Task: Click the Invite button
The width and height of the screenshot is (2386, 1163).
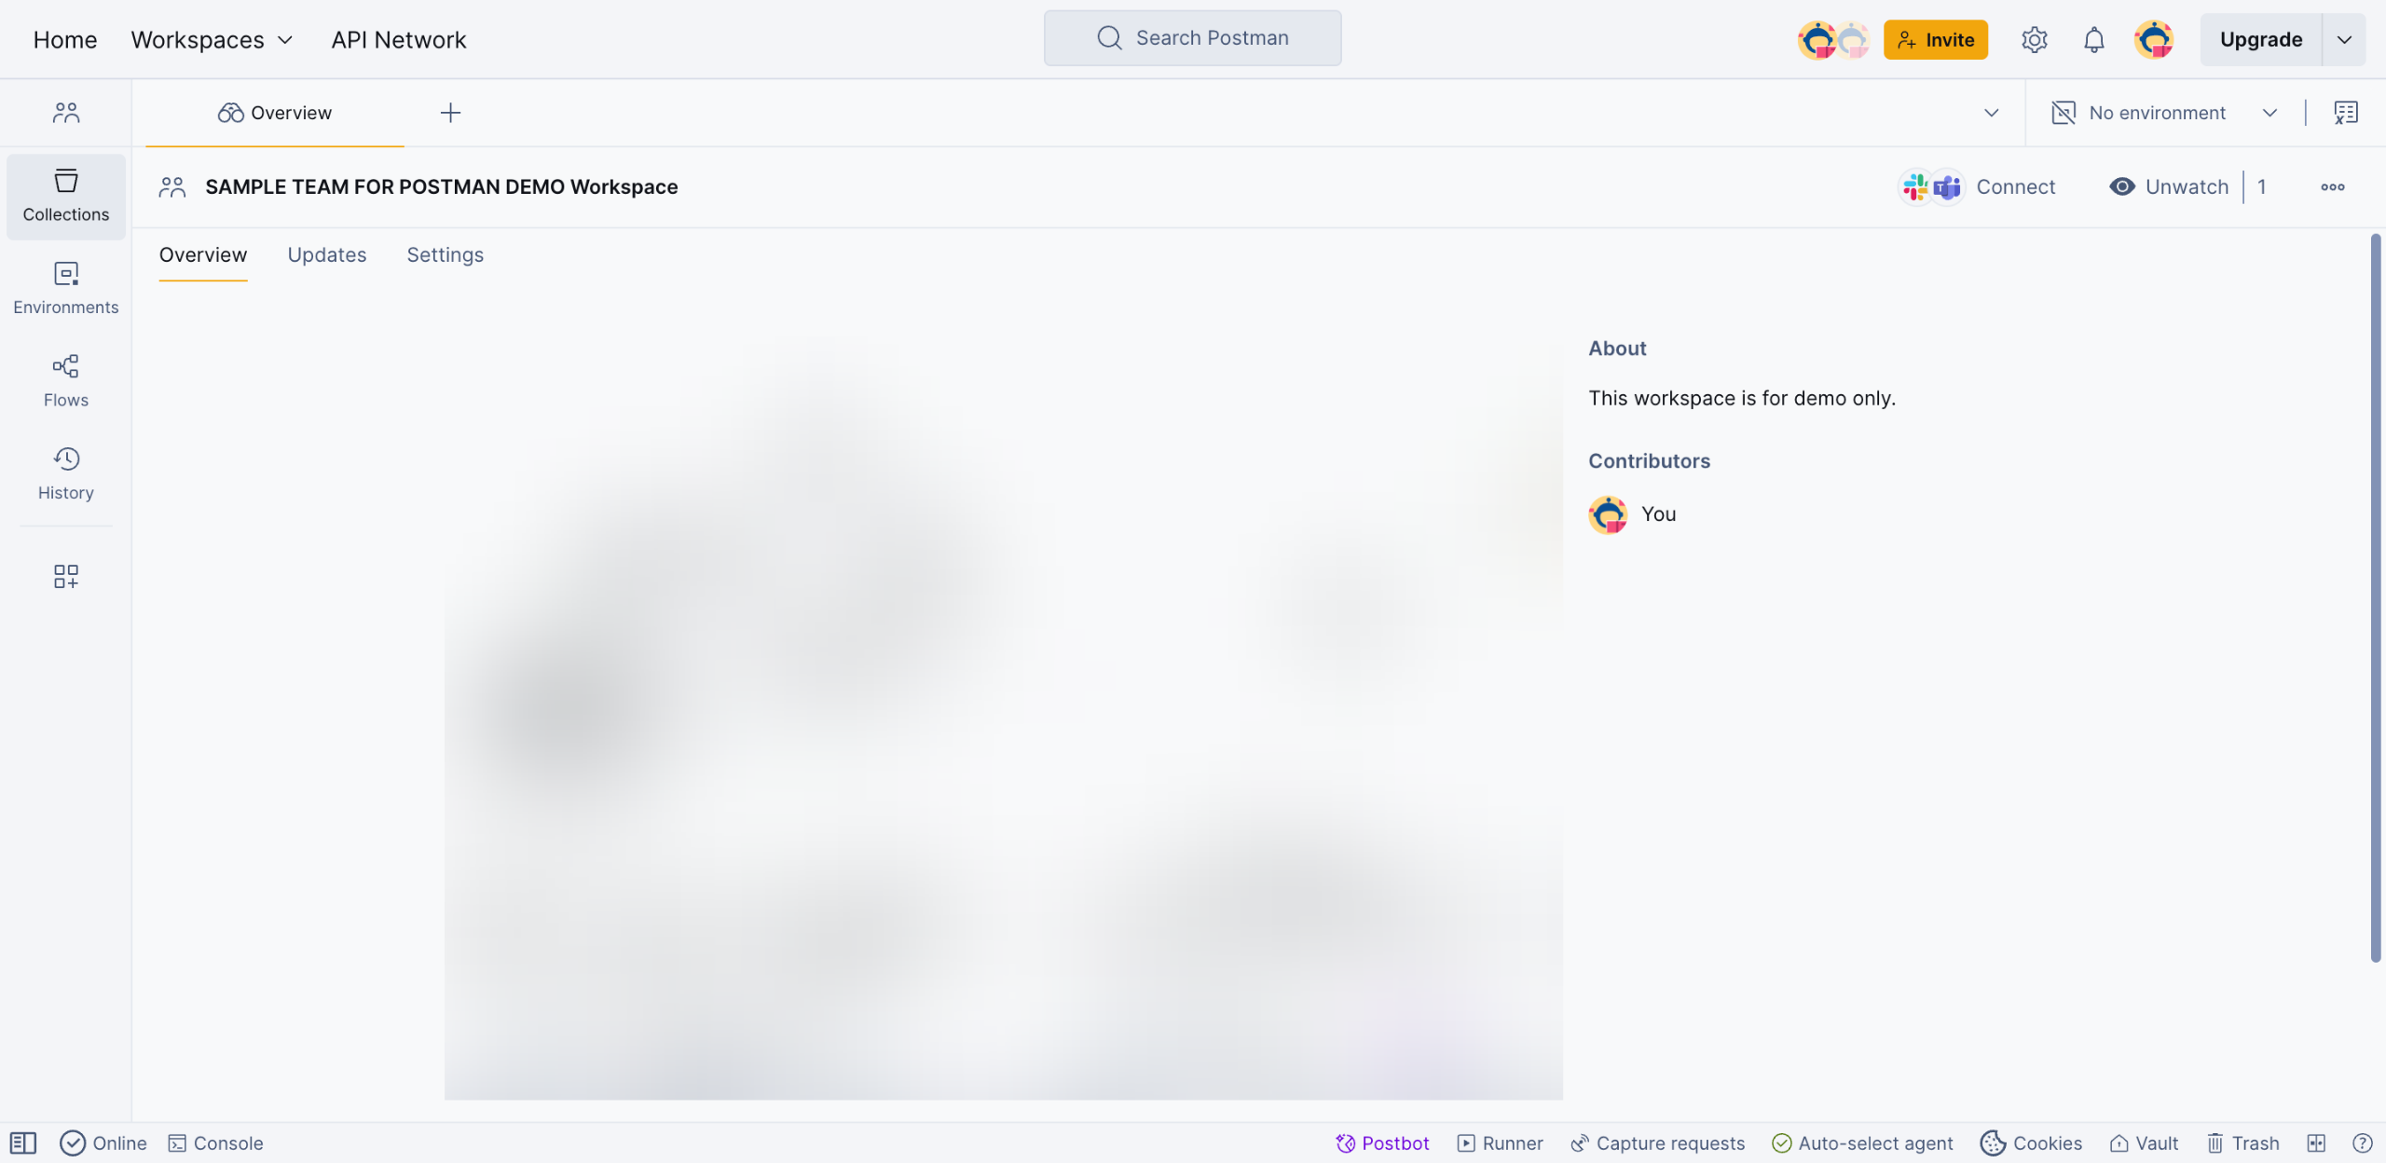Action: point(1935,40)
